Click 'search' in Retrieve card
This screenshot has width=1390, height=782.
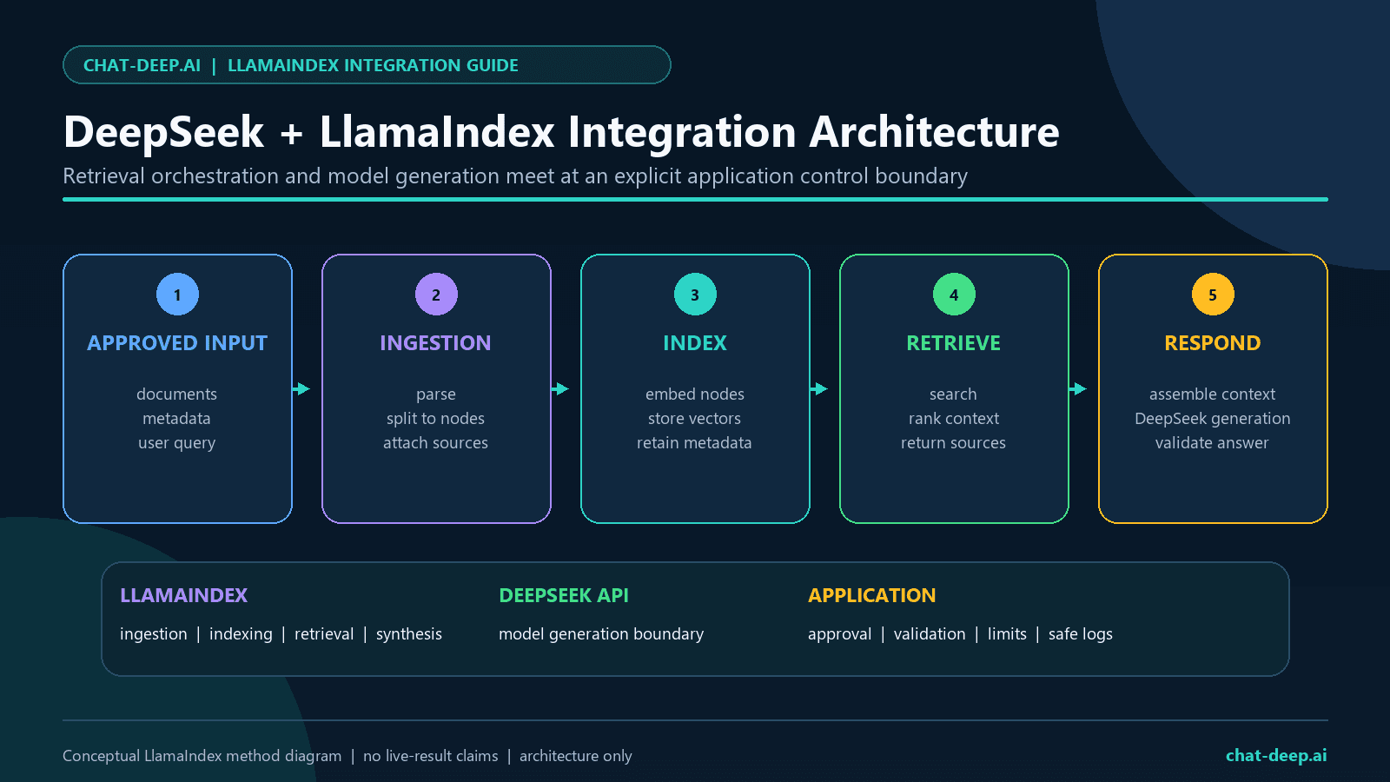954,394
